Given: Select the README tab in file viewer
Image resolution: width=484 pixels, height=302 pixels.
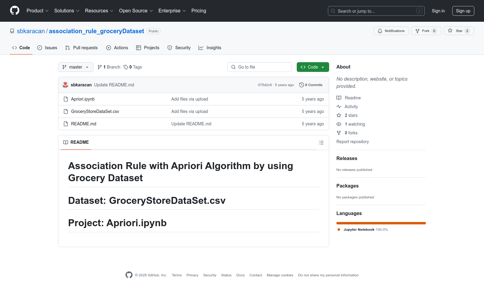Looking at the screenshot, I should coord(76,142).
